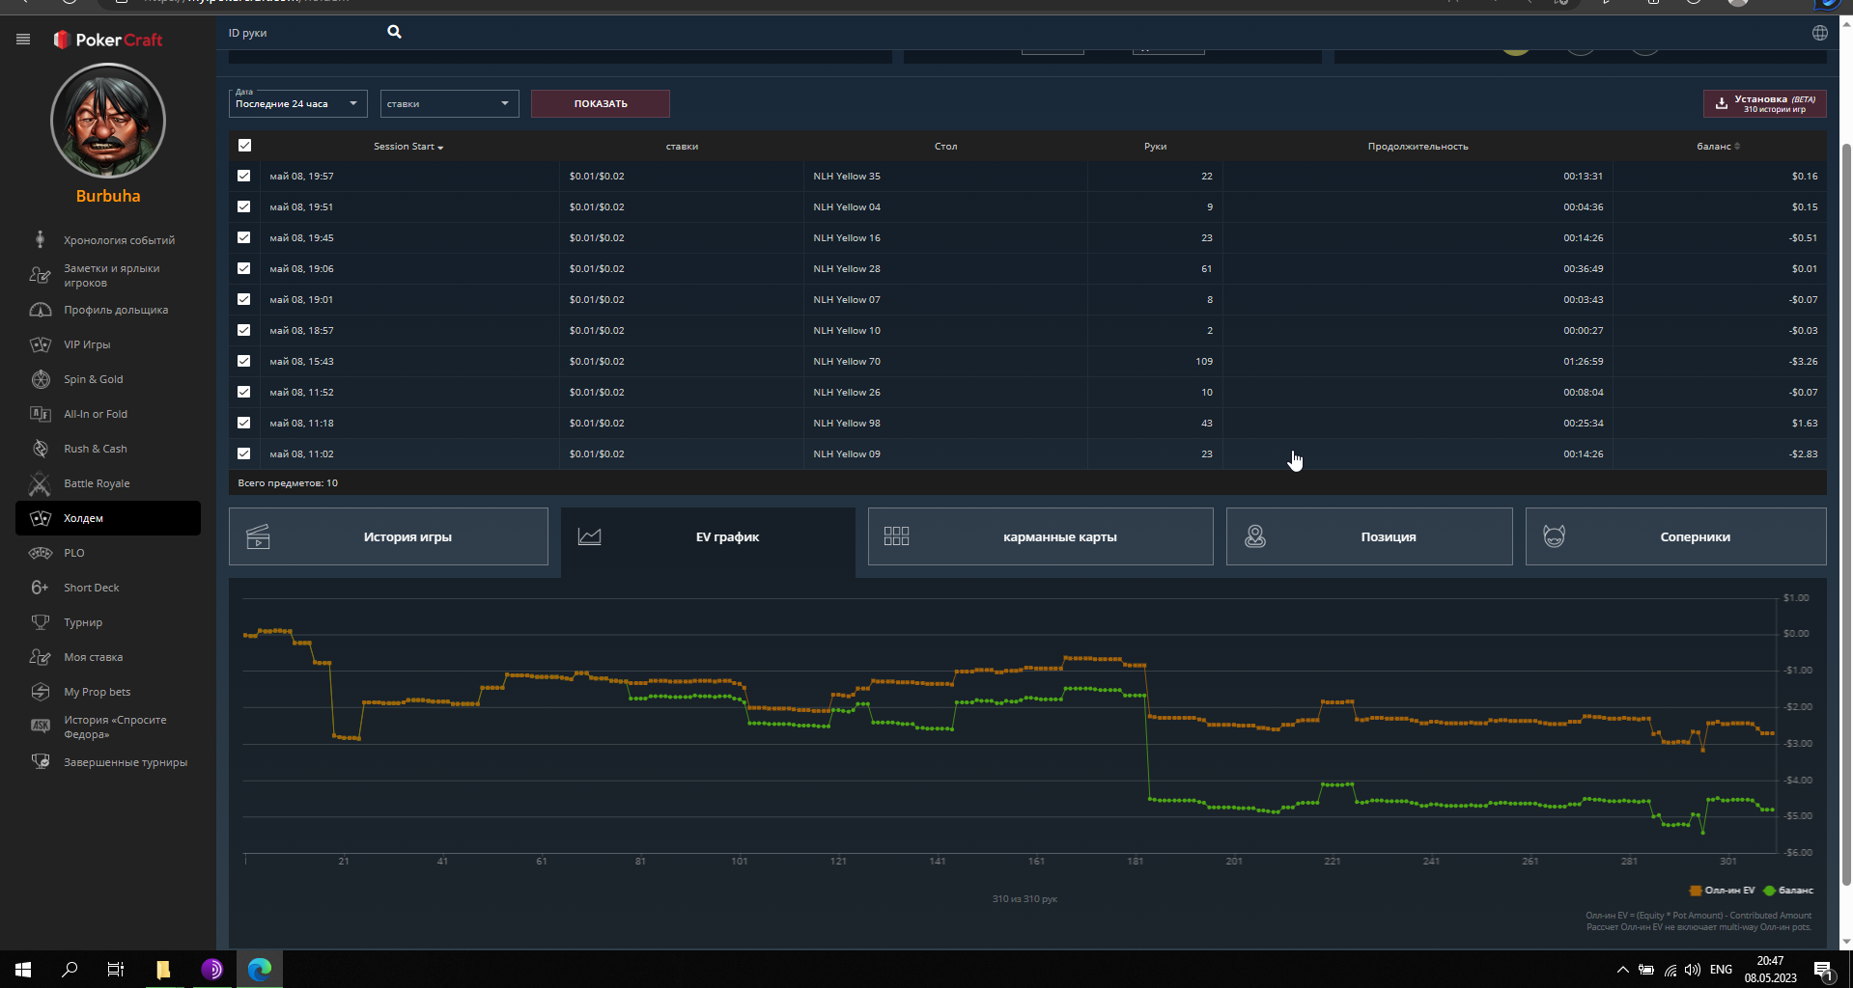Open Завершенные турниры section
Screen dimensions: 1853x988
[108, 762]
